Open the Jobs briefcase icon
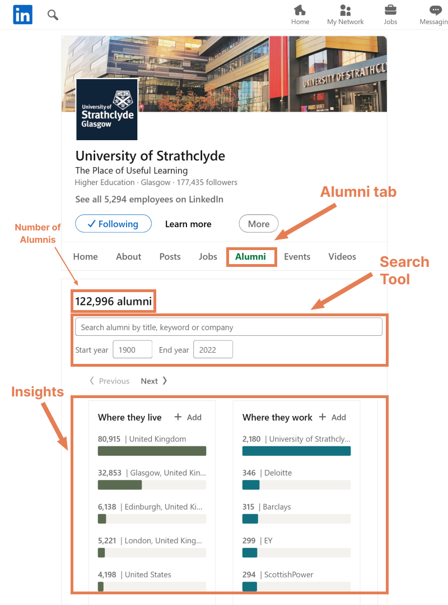This screenshot has height=605, width=448. 390,15
